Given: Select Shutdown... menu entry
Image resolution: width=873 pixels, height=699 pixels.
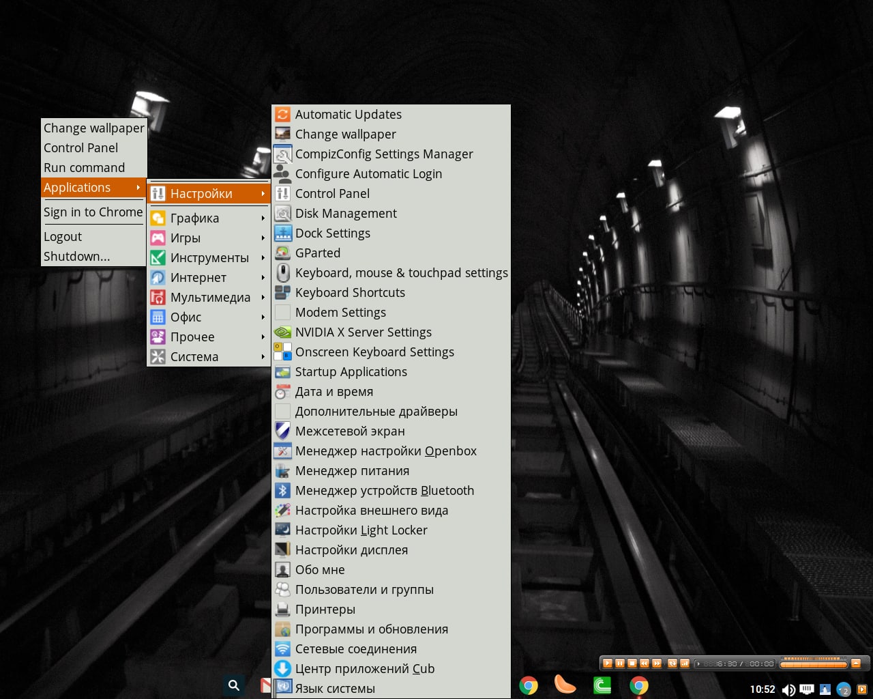Looking at the screenshot, I should [93, 257].
